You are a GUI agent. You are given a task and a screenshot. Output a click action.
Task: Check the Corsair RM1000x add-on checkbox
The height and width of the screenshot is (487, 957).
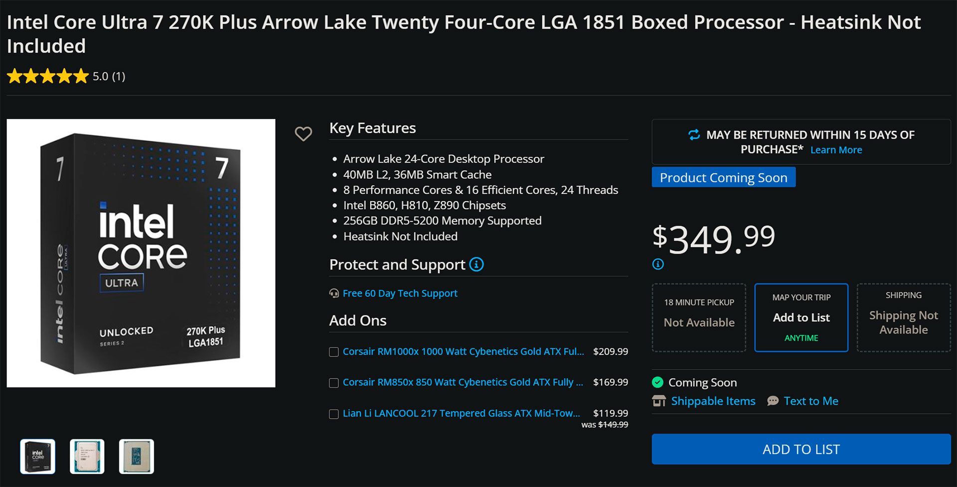tap(334, 352)
